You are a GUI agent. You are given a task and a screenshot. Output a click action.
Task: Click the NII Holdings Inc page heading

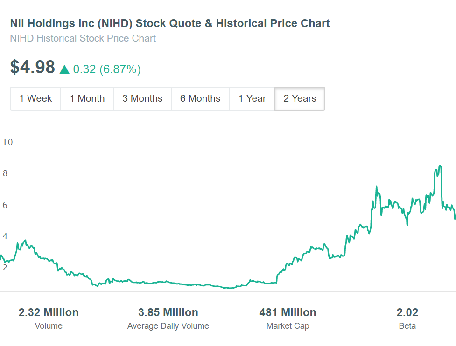point(170,23)
